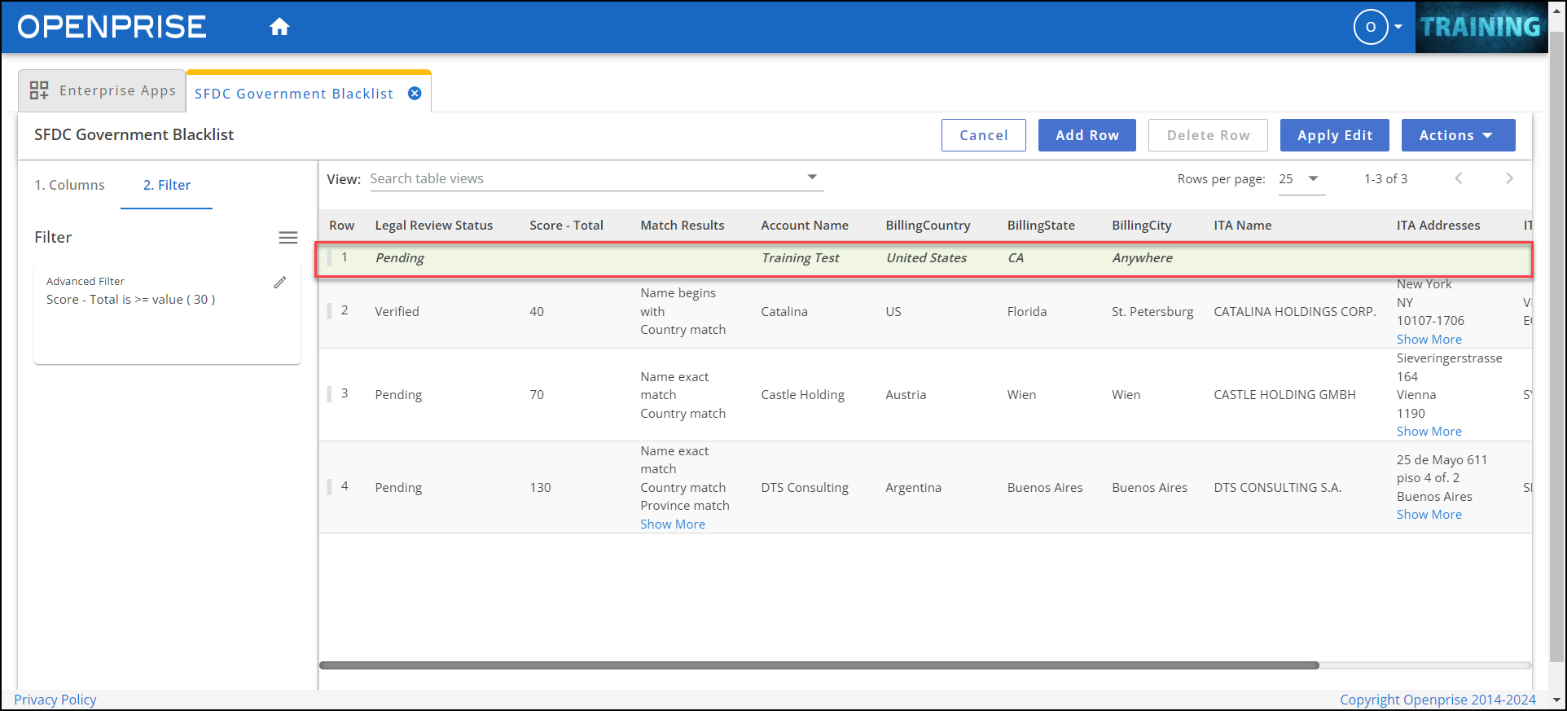Select row 4 handle for DTS Consulting
Screen dimensions: 1567x711
(330, 487)
